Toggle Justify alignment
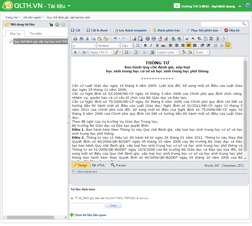 (189, 45)
